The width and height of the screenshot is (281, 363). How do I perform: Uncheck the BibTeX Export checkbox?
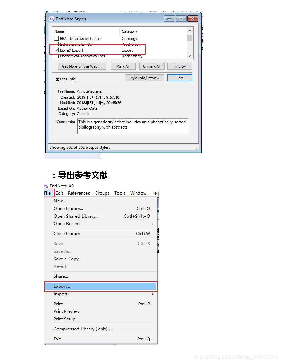pyautogui.click(x=56, y=50)
